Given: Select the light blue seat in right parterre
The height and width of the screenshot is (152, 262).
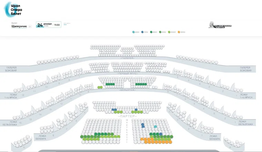Looking at the screenshot, I should coord(155,127).
